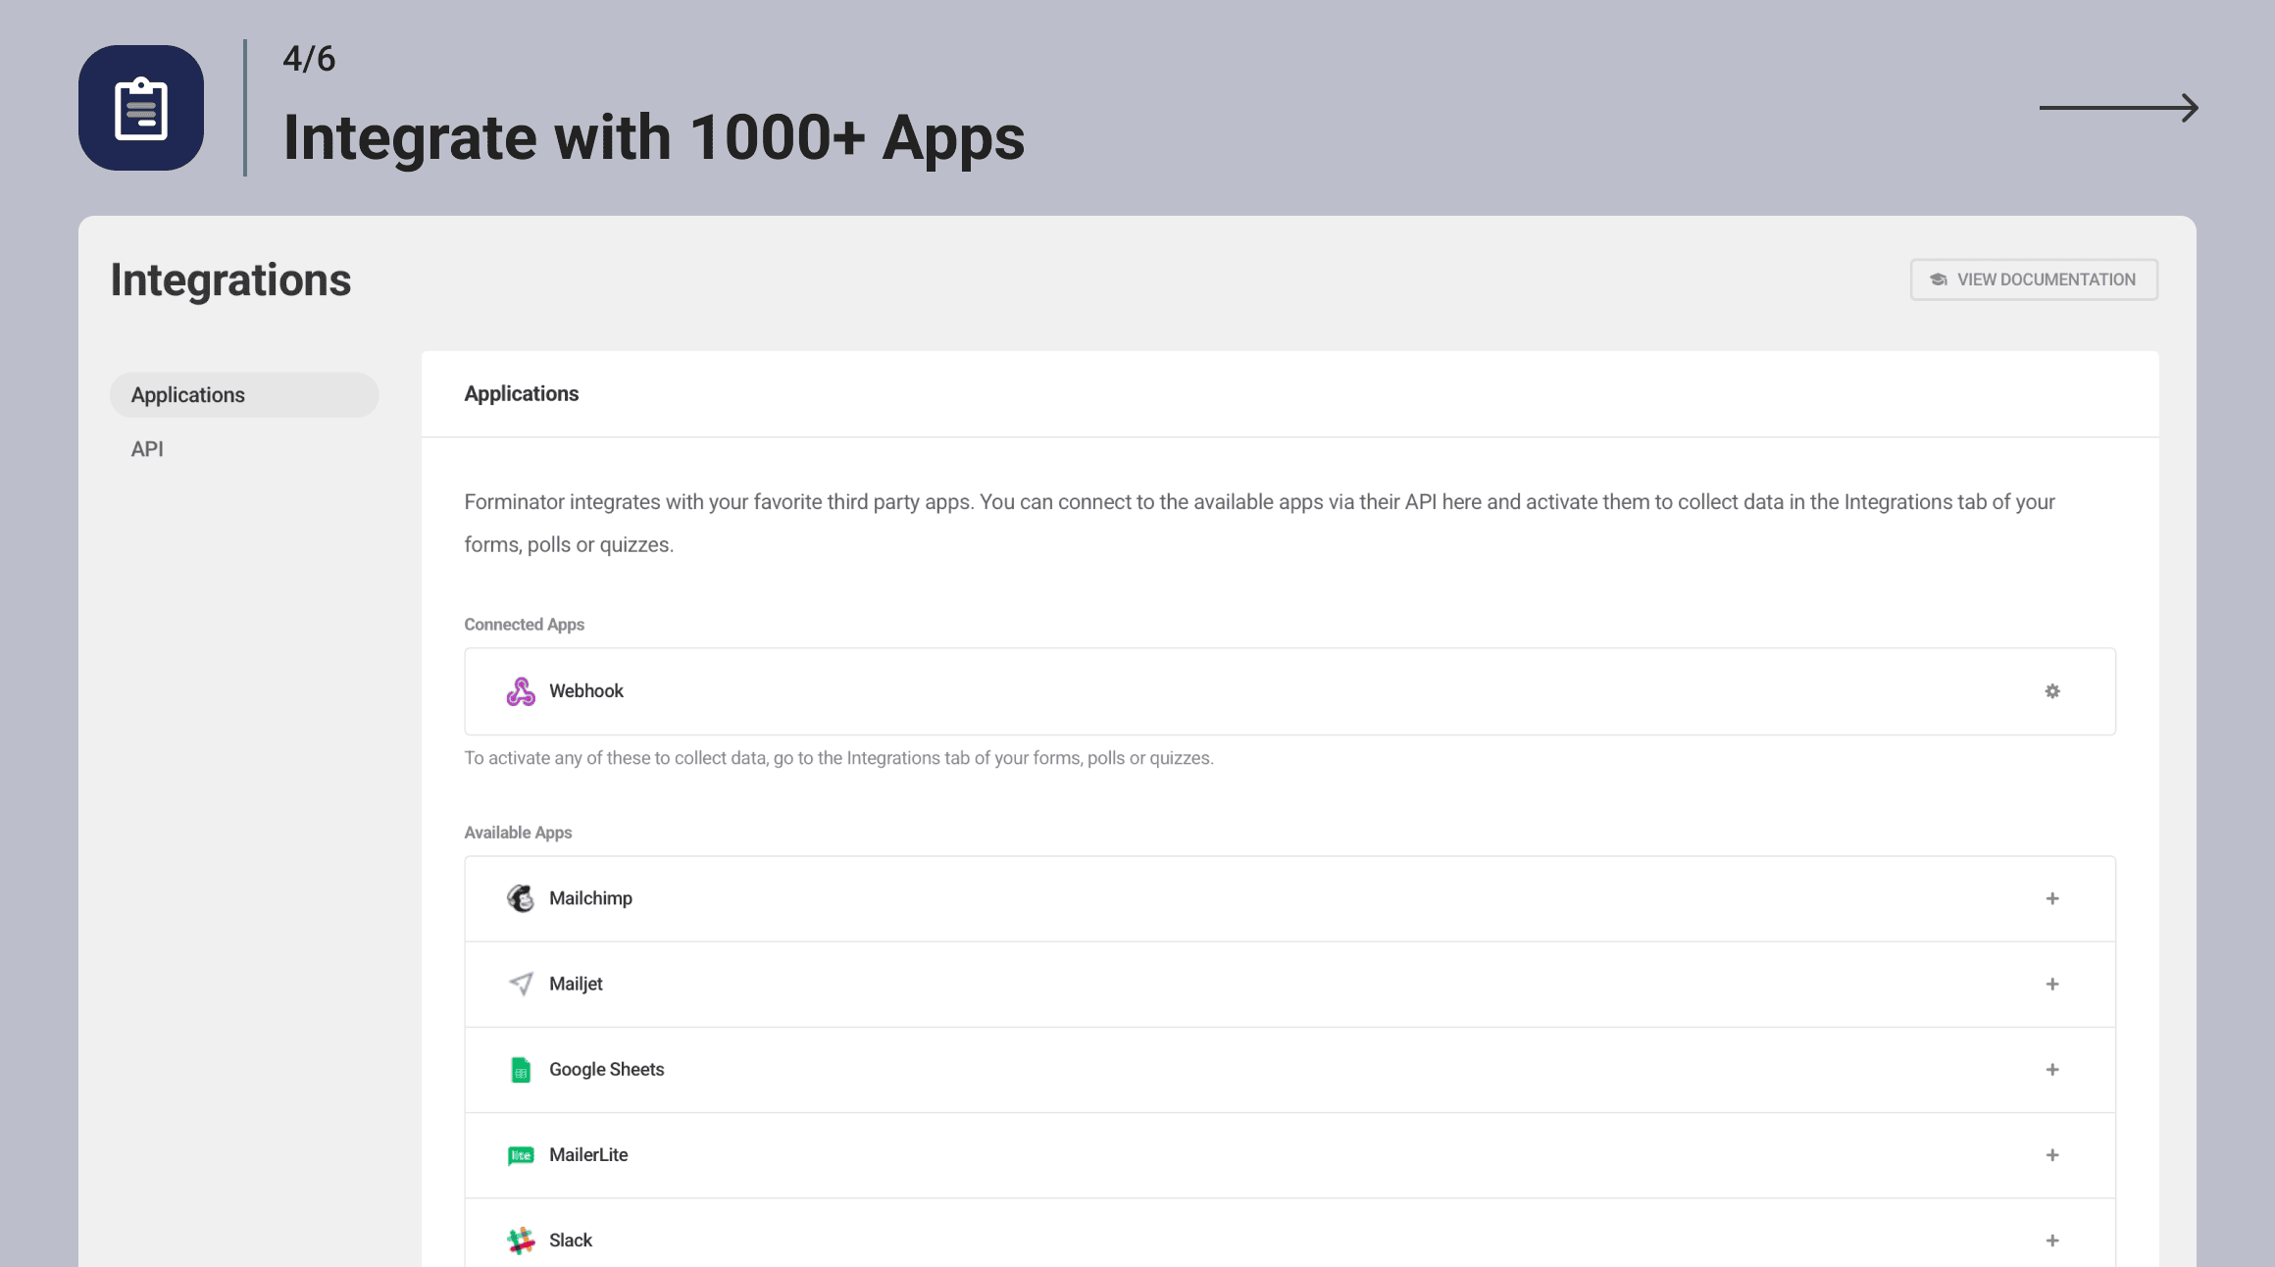Click the Mailchimp monkey icon
Image resolution: width=2275 pixels, height=1267 pixels.
point(521,898)
